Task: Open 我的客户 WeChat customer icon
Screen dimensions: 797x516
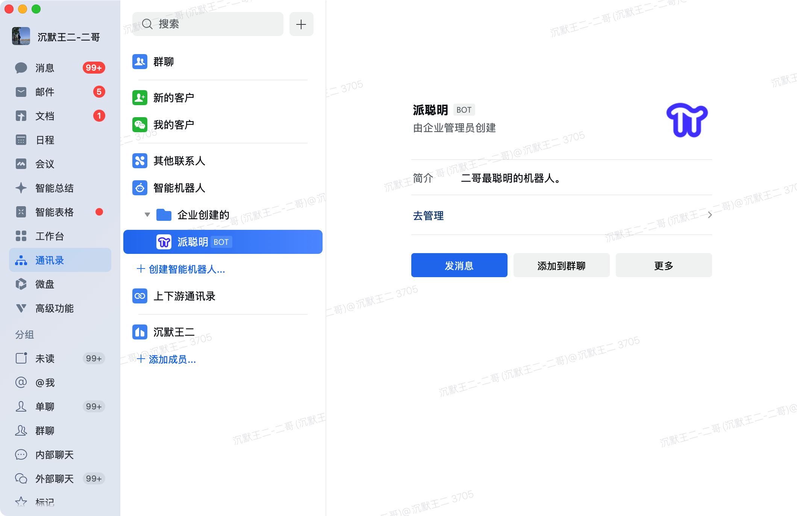Action: coord(140,125)
